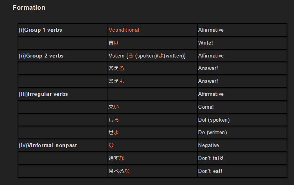The width and height of the screenshot is (294, 185).
Task: Click the (iv)Vinformal nonpast label
Action: coord(48,145)
